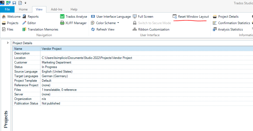Show Analysis Statistics
This screenshot has height=131, width=253.
click(x=228, y=29)
